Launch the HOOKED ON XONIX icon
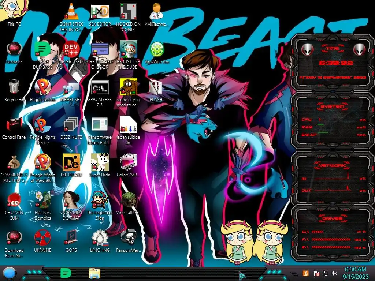Viewport: 375px width, 281px height. point(129,12)
